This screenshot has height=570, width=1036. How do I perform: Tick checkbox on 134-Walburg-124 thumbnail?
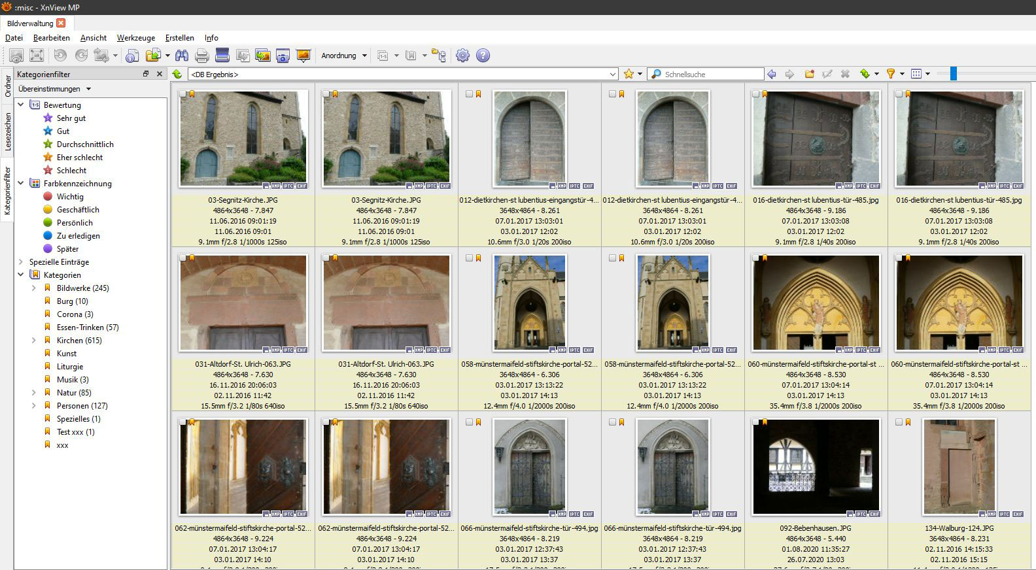click(899, 422)
